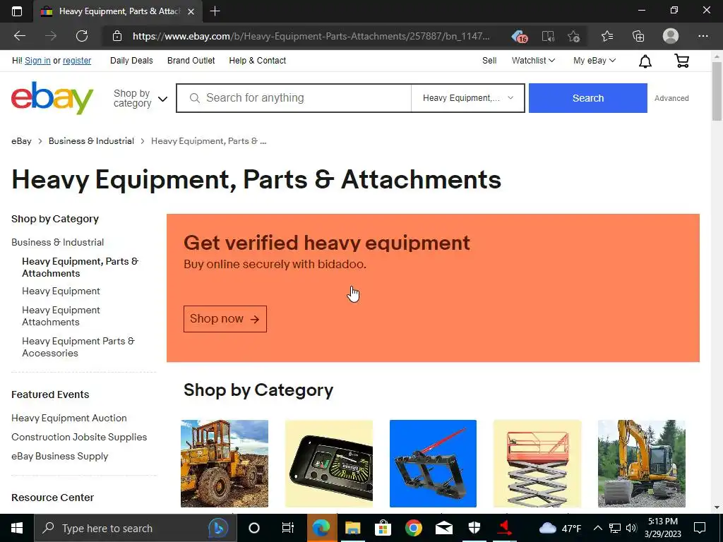Open the Collections icon

(638, 36)
